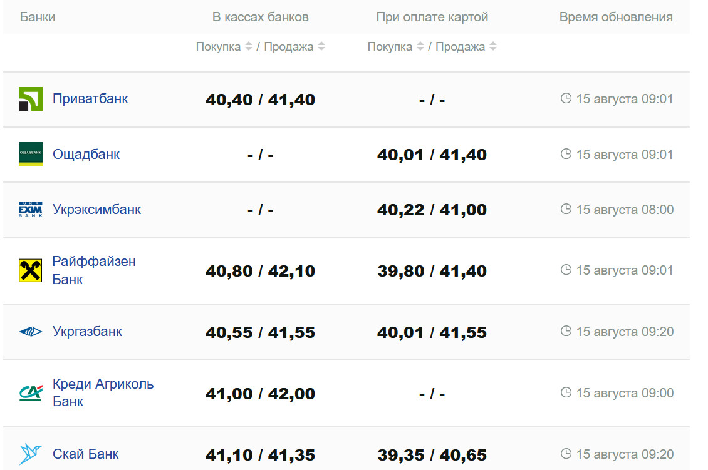This screenshot has width=708, height=470.
Task: Click clock icon in Приватбанк row
Action: pyautogui.click(x=566, y=99)
